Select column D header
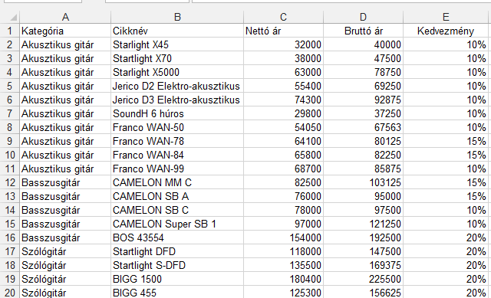 coord(363,17)
